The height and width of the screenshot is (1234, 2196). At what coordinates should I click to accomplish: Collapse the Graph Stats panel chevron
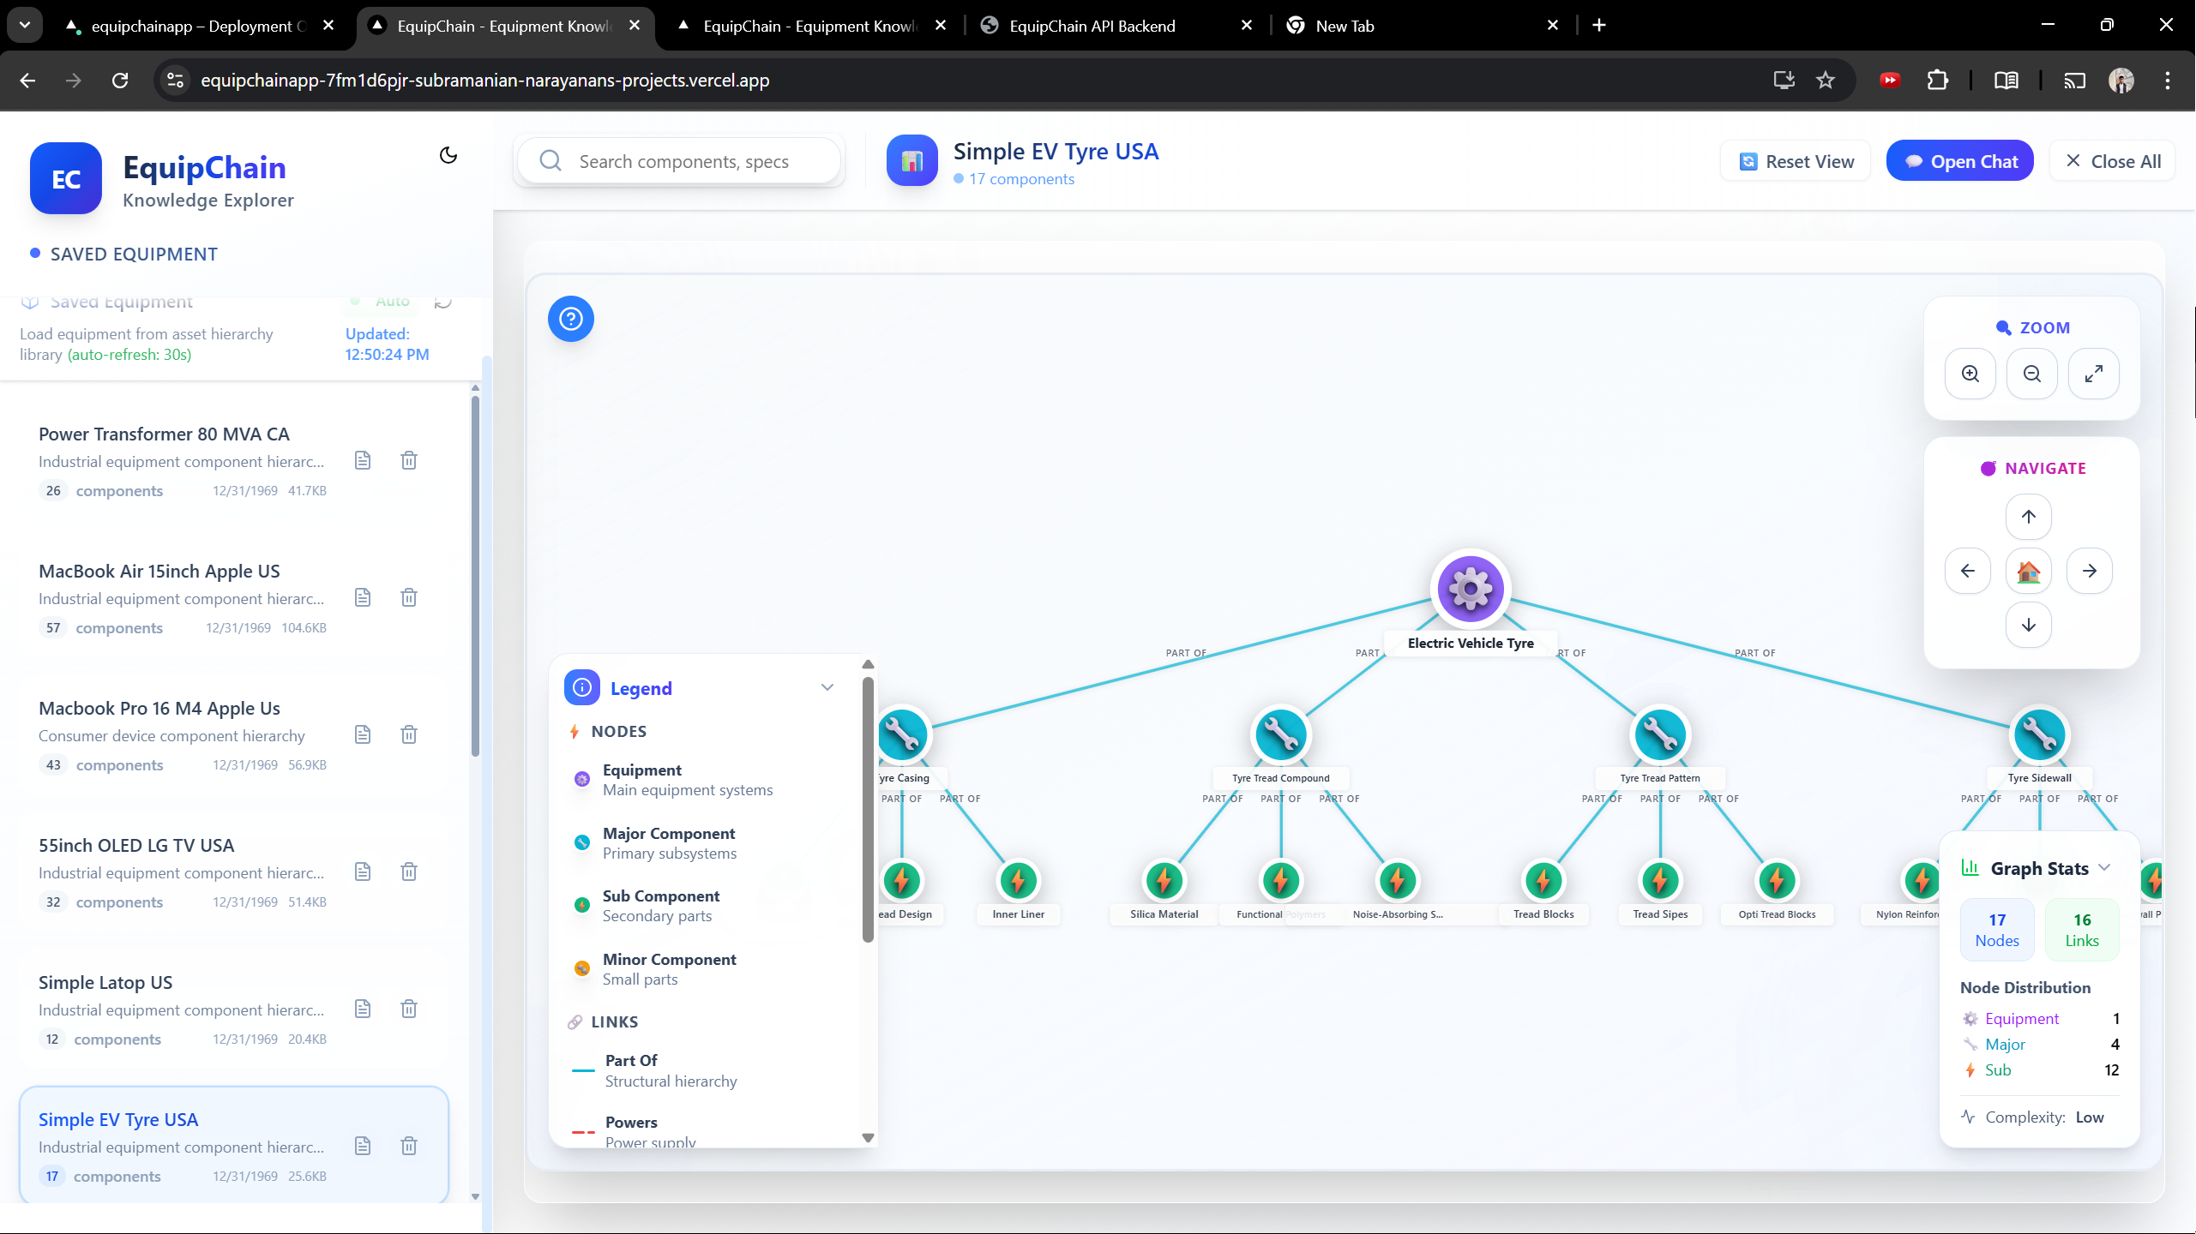click(x=2104, y=867)
